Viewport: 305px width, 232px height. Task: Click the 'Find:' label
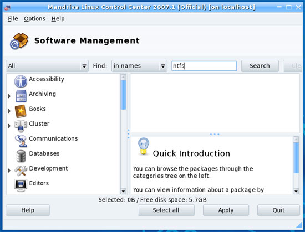[x=100, y=66]
